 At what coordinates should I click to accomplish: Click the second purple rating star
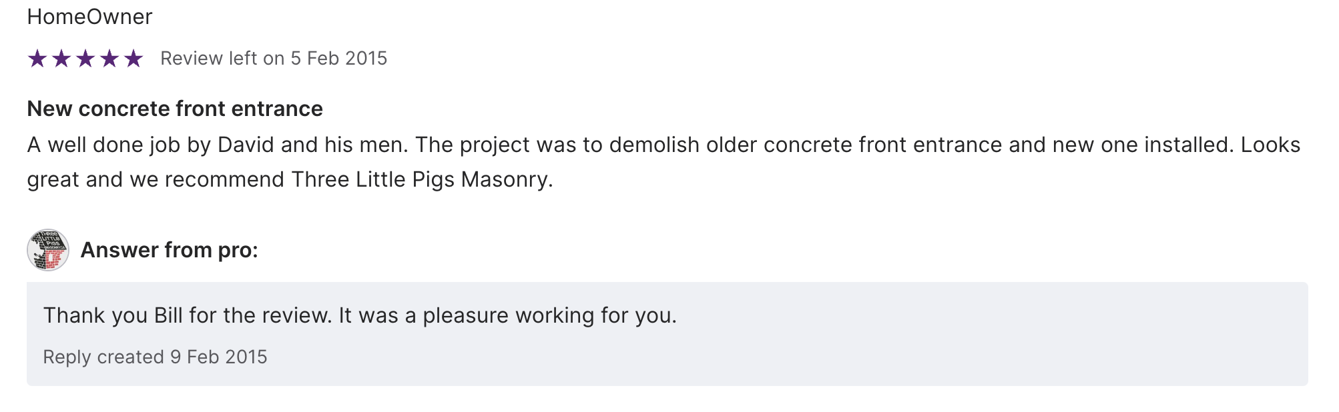coord(61,59)
